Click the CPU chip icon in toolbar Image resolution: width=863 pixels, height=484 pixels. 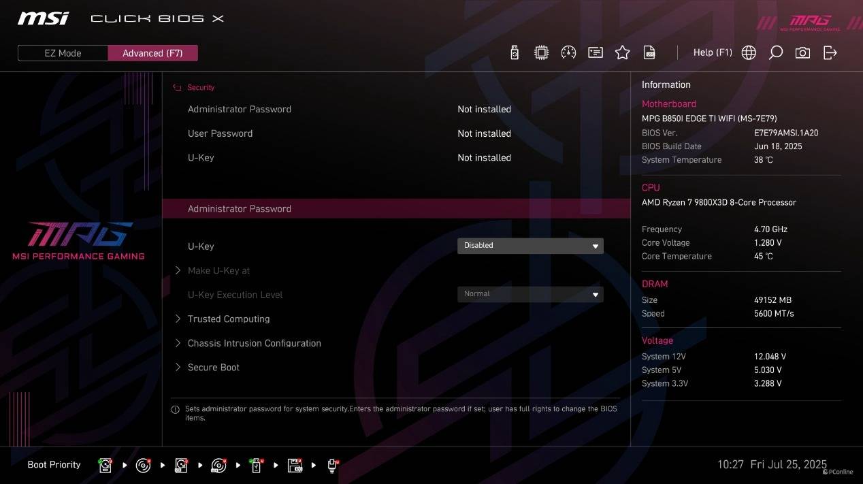pyautogui.click(x=541, y=53)
